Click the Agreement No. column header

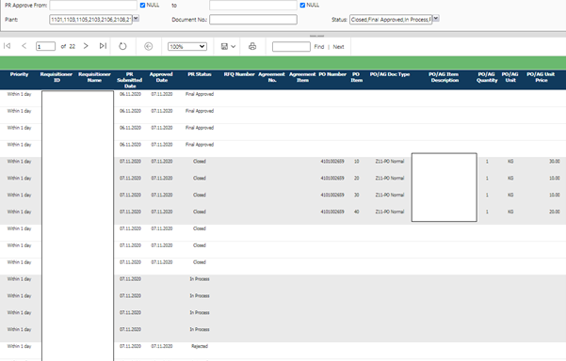click(272, 77)
